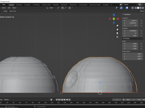Image resolution: width=145 pixels, height=108 pixels.
Task: Click the Z axis on the navigation gizmo
Action: point(114,15)
